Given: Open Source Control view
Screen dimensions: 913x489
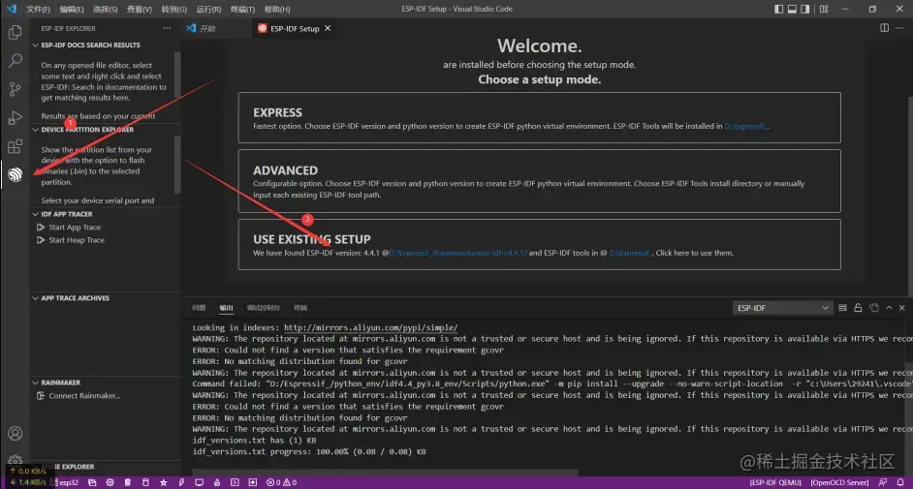Looking at the screenshot, I should click(x=16, y=89).
